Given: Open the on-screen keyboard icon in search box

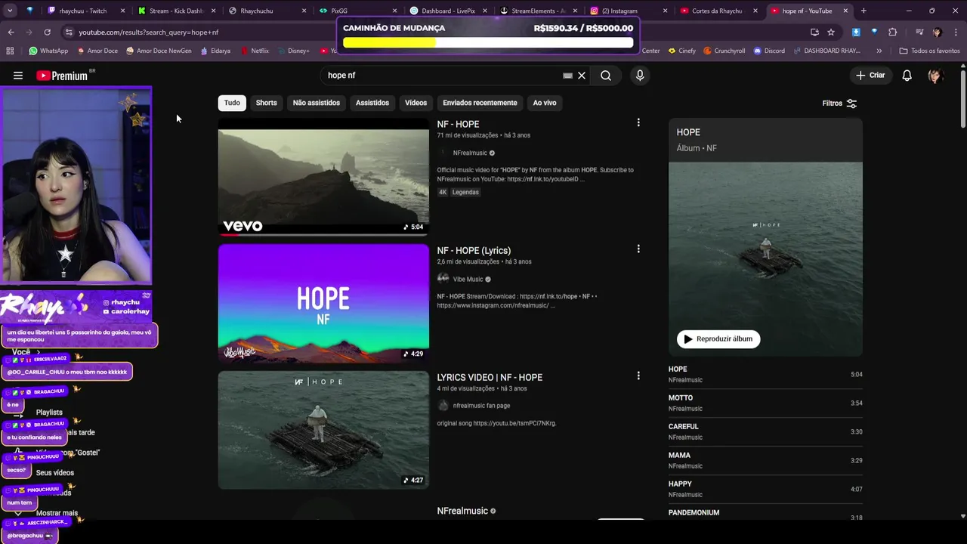Looking at the screenshot, I should 567,76.
